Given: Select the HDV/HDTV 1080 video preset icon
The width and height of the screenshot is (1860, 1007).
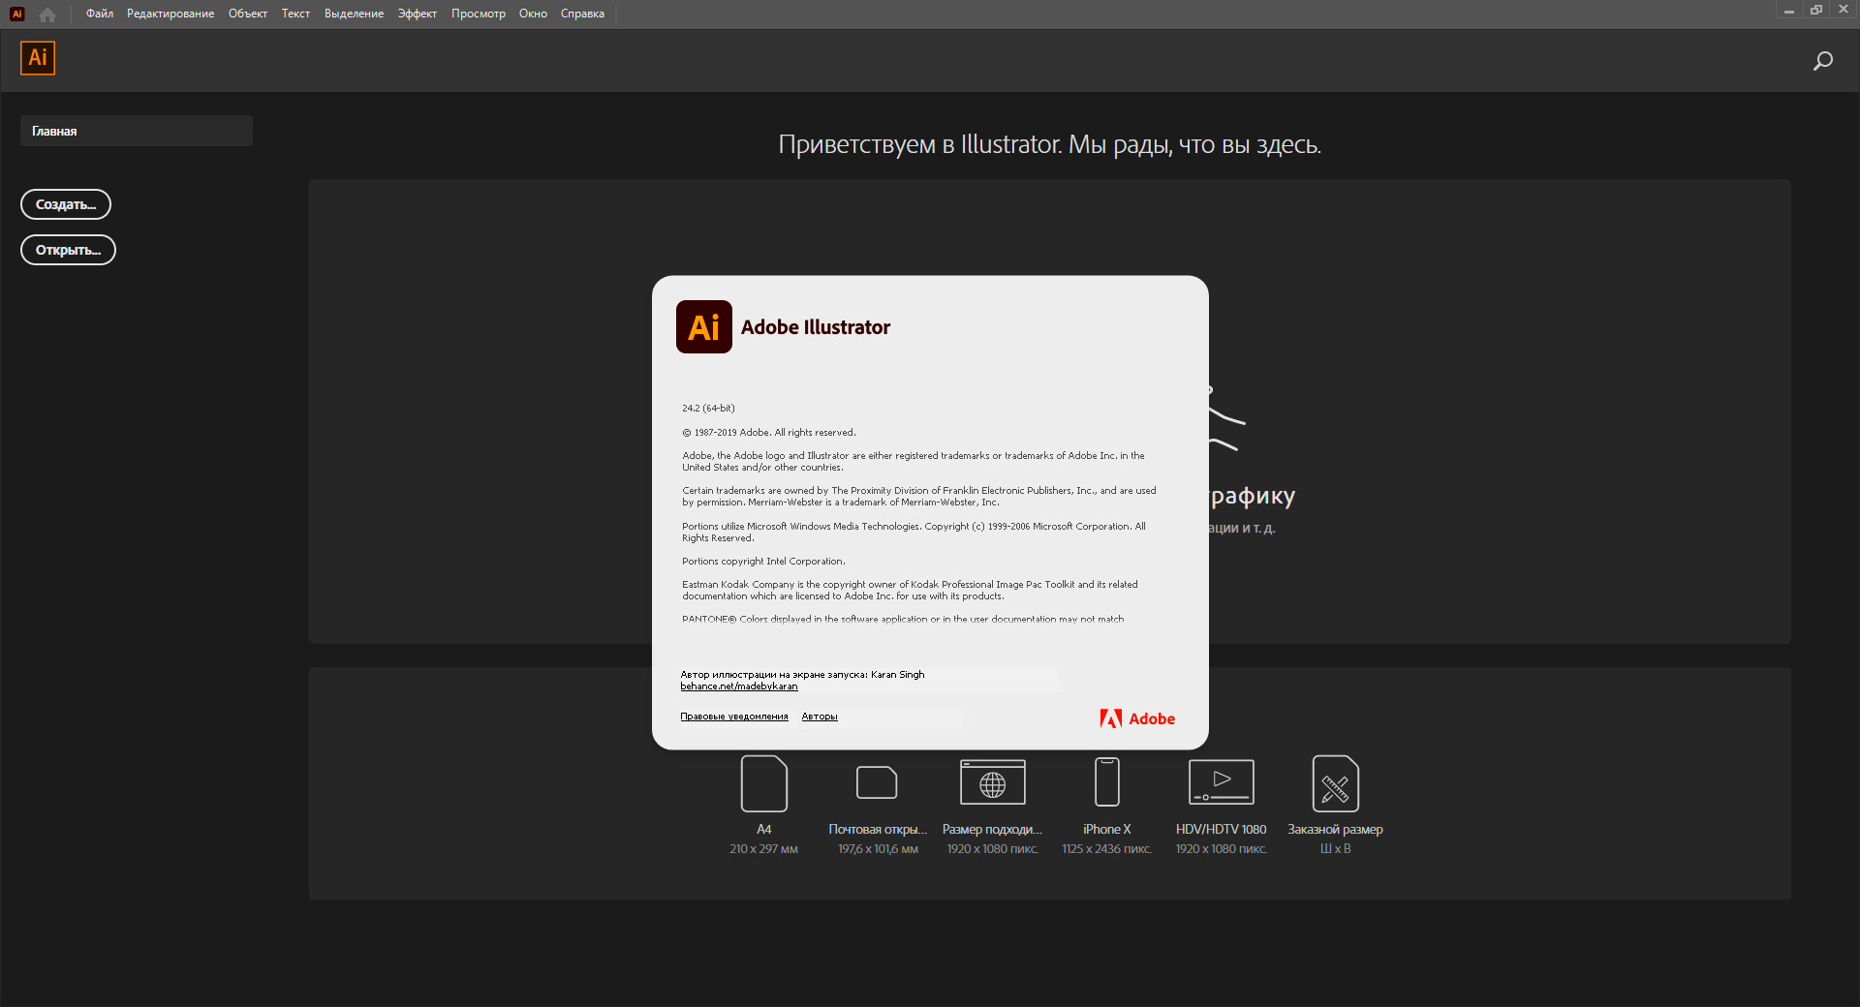Looking at the screenshot, I should click(1222, 782).
